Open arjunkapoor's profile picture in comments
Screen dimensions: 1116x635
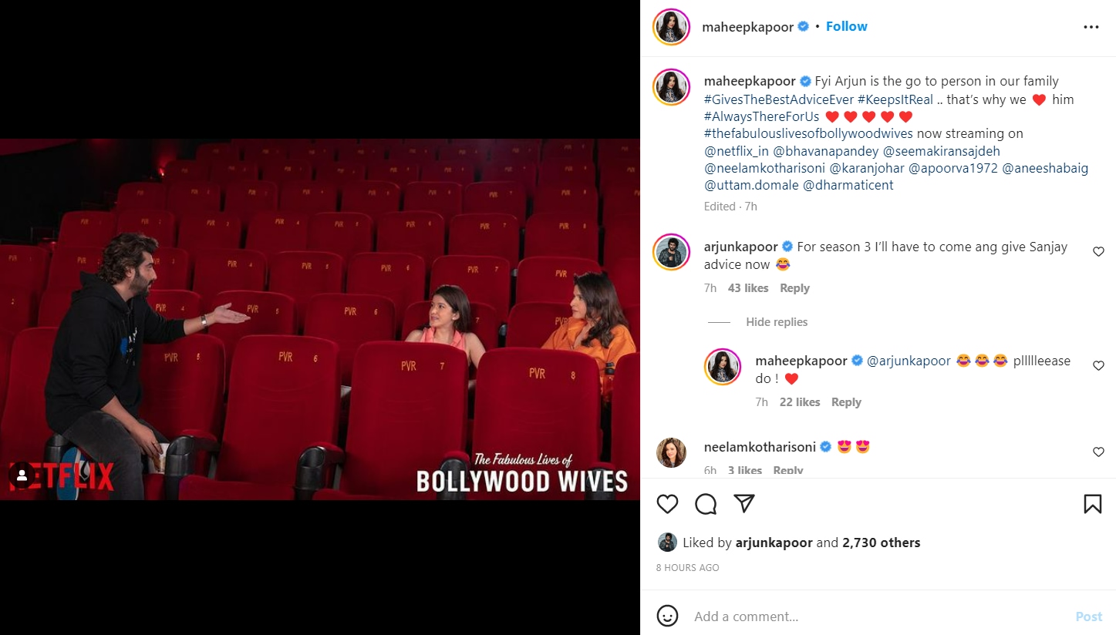(x=671, y=252)
